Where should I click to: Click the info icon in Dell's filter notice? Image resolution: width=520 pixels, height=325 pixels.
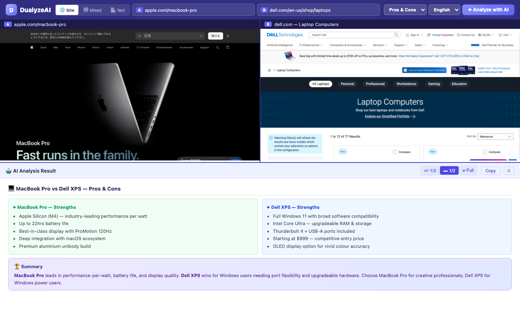(x=271, y=138)
